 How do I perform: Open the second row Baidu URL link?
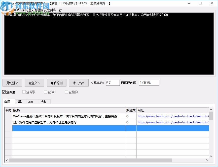coord(173,122)
